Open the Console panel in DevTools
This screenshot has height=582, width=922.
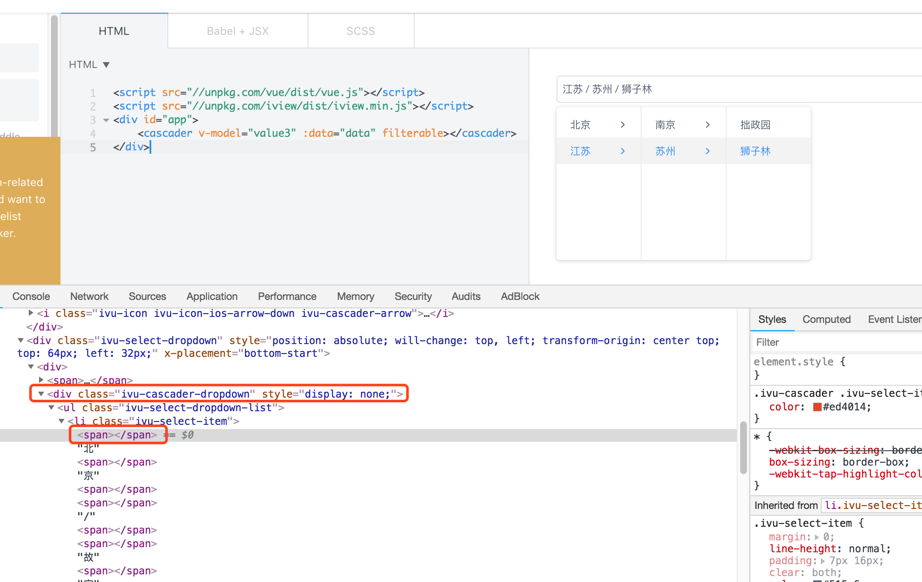coord(31,296)
